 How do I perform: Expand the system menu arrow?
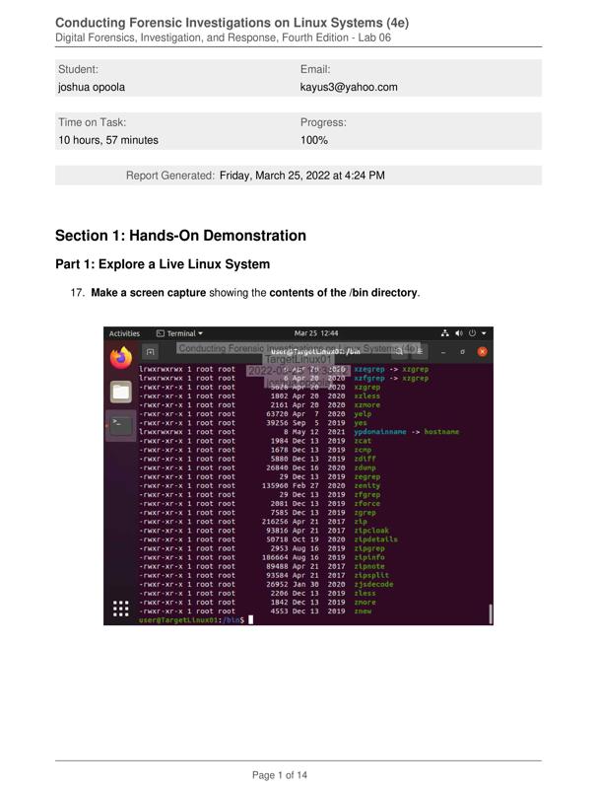point(484,333)
